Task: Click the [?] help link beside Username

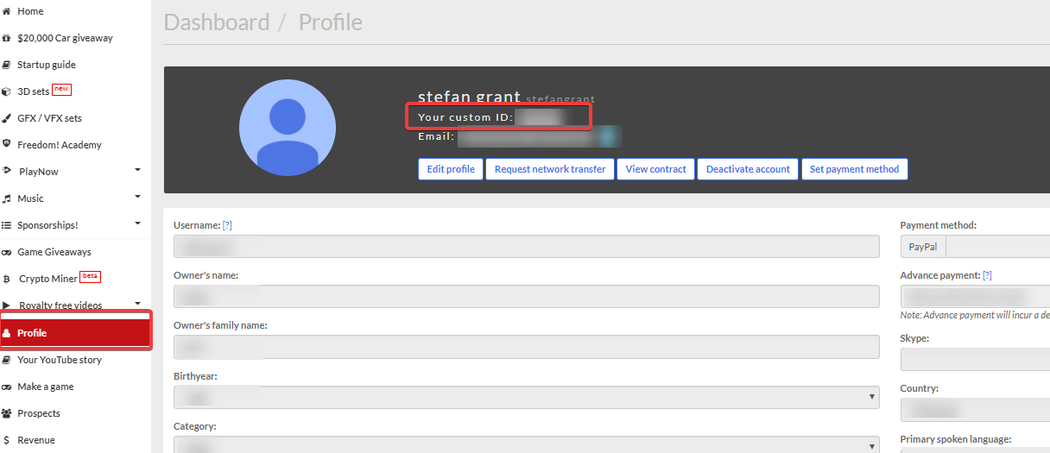Action: [x=227, y=225]
